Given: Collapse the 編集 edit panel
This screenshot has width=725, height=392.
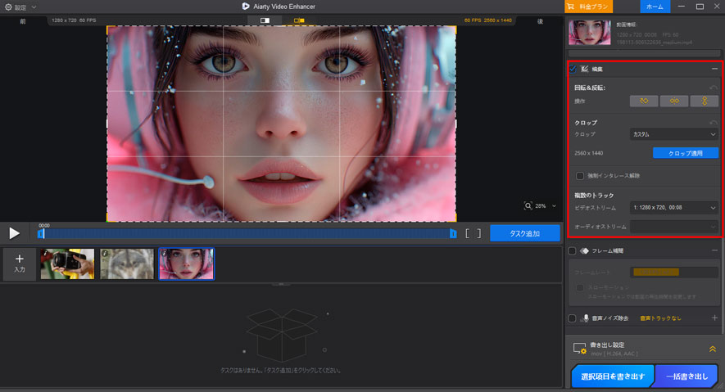Looking at the screenshot, I should pos(714,69).
